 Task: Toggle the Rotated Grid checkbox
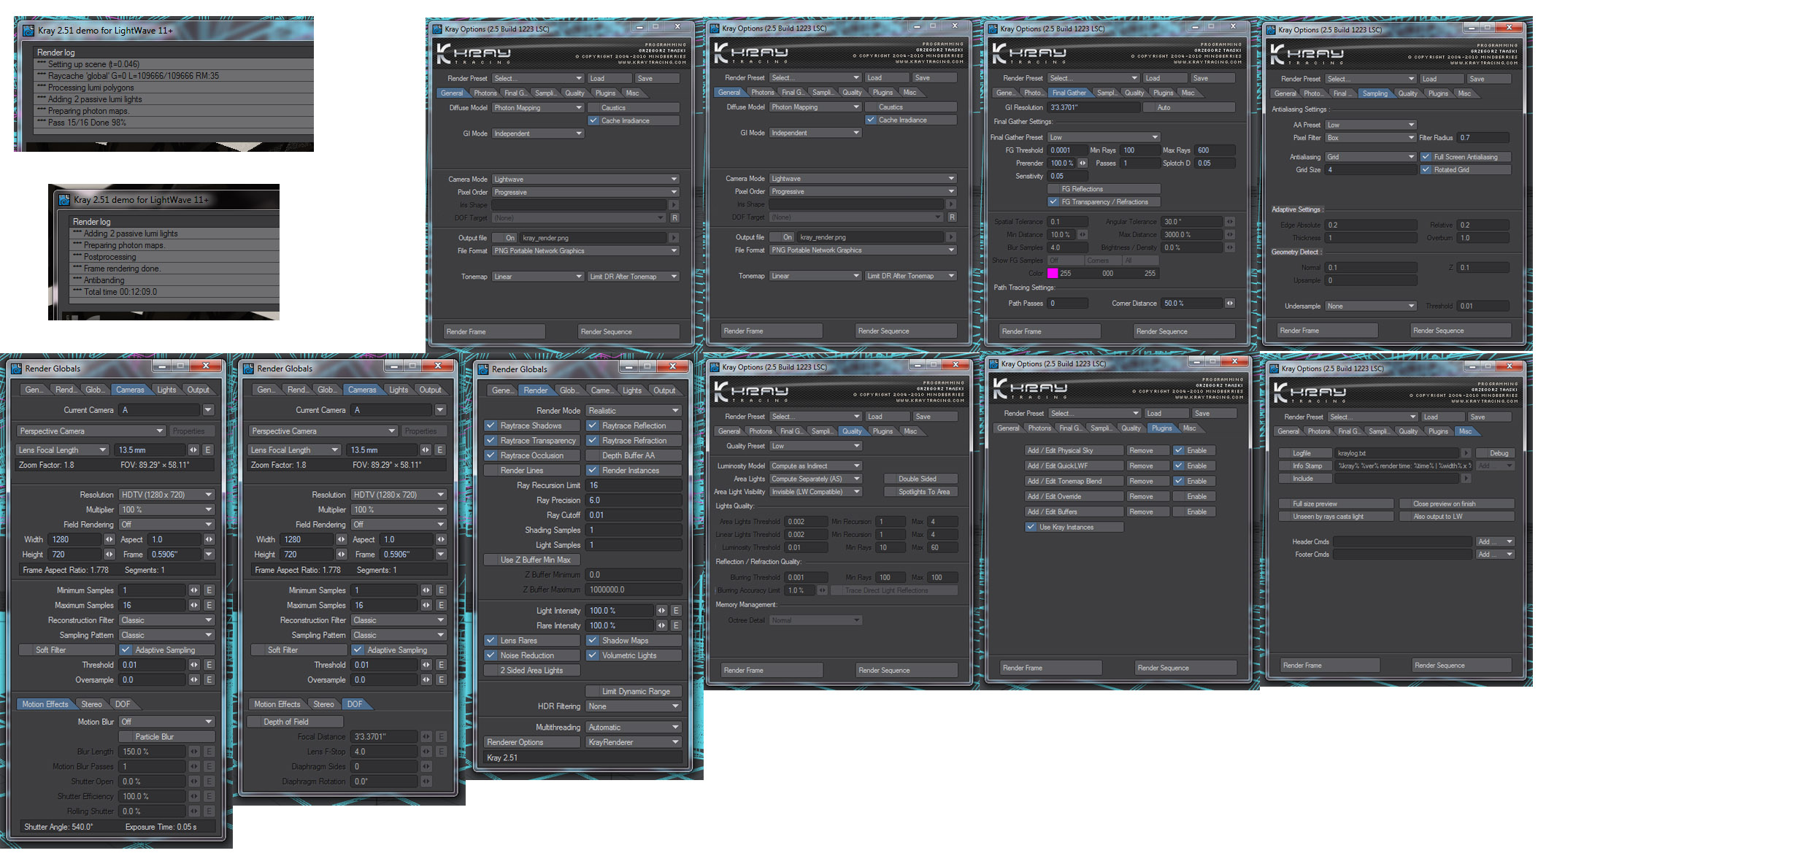(1426, 170)
